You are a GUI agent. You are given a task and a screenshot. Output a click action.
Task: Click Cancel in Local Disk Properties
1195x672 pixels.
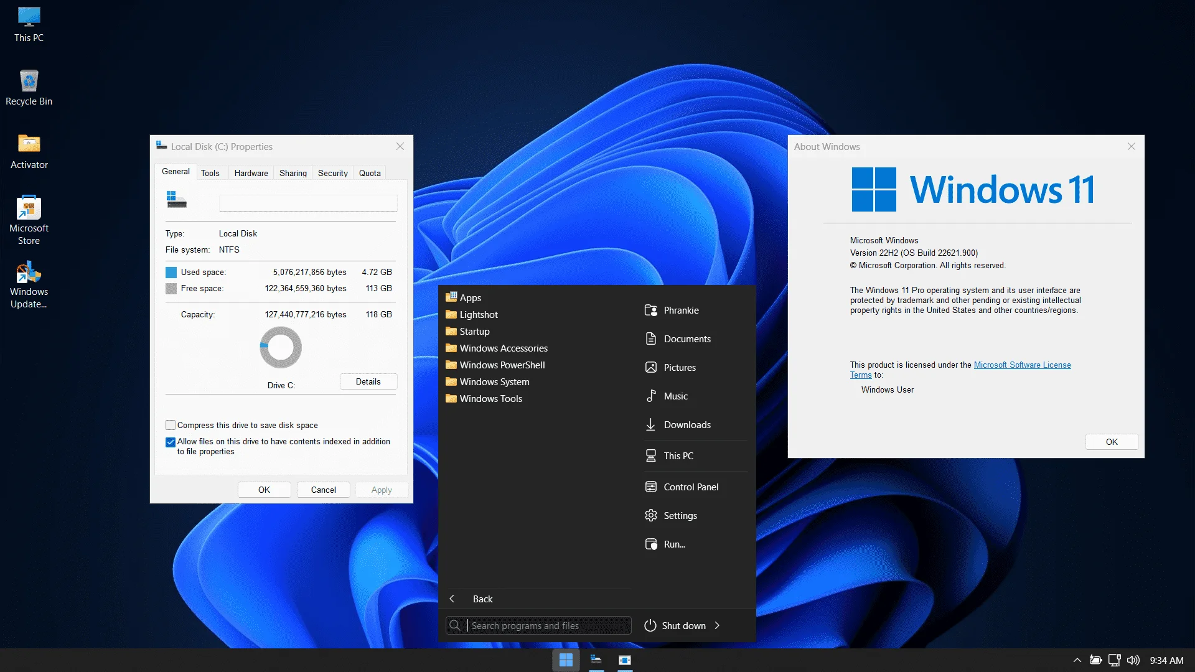click(324, 490)
